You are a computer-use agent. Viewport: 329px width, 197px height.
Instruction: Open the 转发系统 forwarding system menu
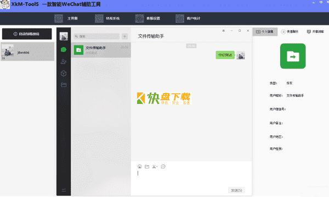coord(107,19)
